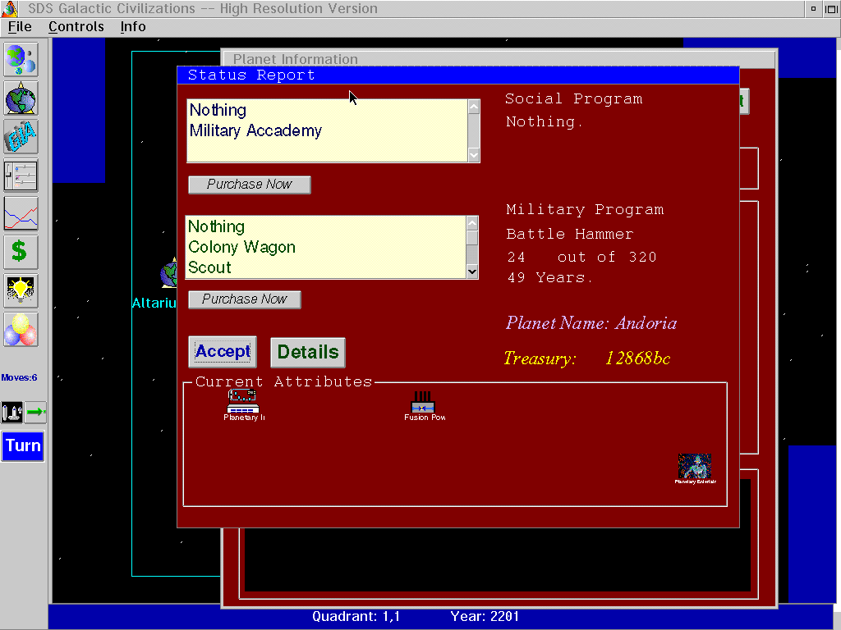Open the Info menu

click(x=133, y=27)
